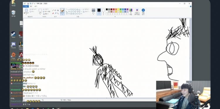Select the Color picker eyedropper tool
The width and height of the screenshot is (220, 109).
(x=55, y=13)
